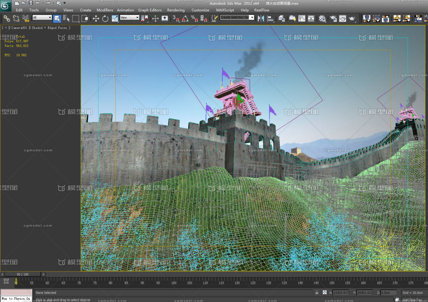This screenshot has width=428, height=302.
Task: Click the Render Production teapot
Action: (x=352, y=18)
